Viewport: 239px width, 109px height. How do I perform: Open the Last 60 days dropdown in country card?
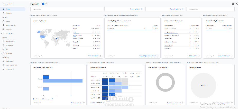coord(37,56)
